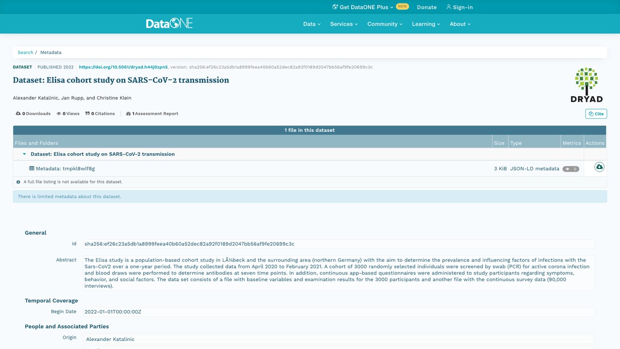Click the 3 KiB size cell
Screen dimensions: 620x349
[x=500, y=169]
